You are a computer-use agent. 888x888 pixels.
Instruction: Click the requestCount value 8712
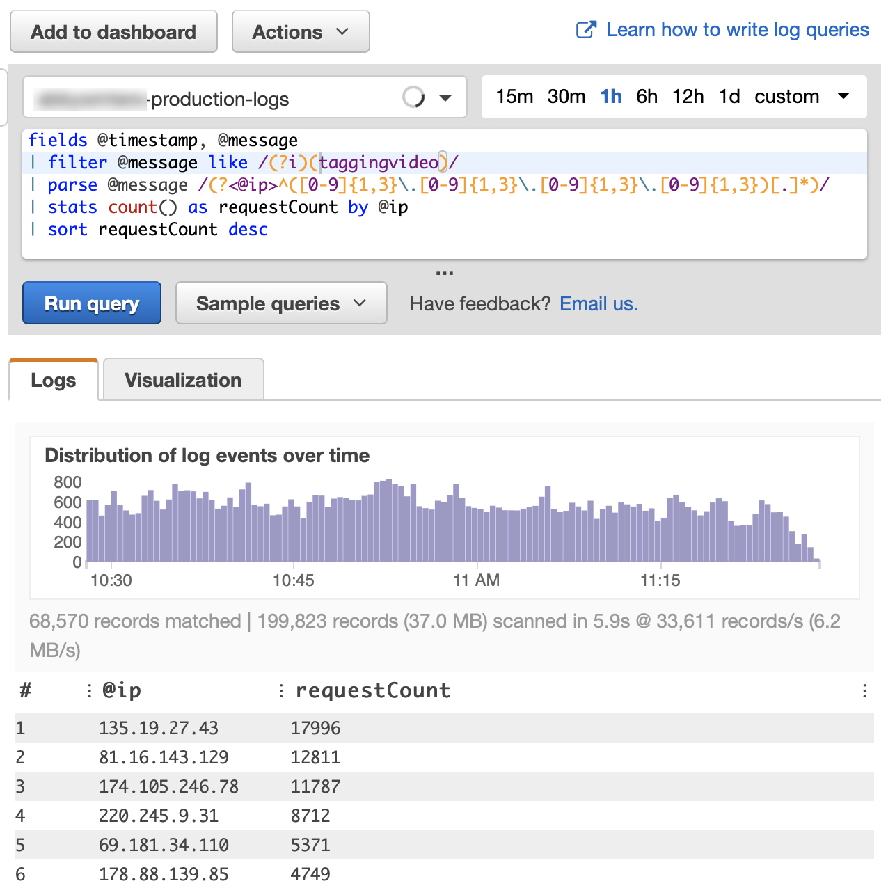[310, 816]
